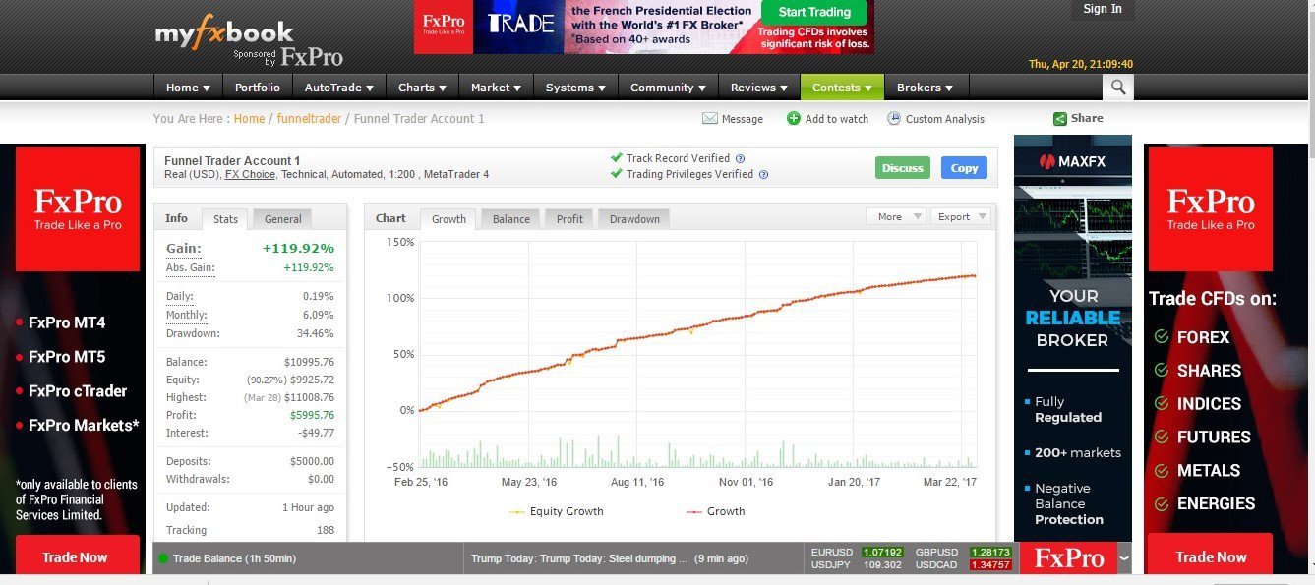Click the Trump Today news ticker headline
The width and height of the screenshot is (1315, 585).
tap(580, 558)
